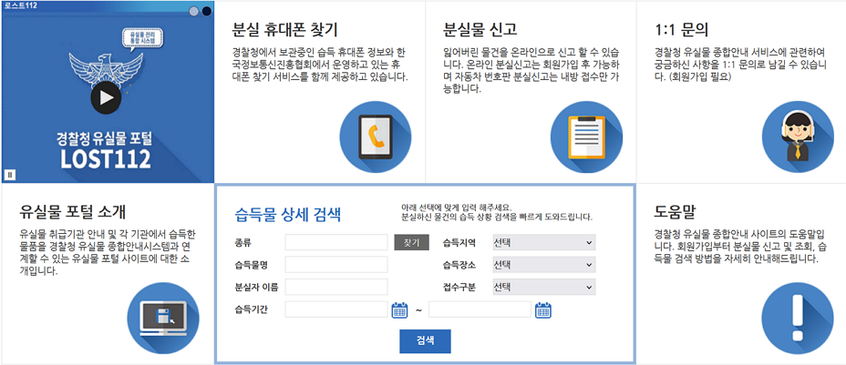The image size is (846, 365).
Task: Select the second dark banner slide dot
Action: pos(207,11)
